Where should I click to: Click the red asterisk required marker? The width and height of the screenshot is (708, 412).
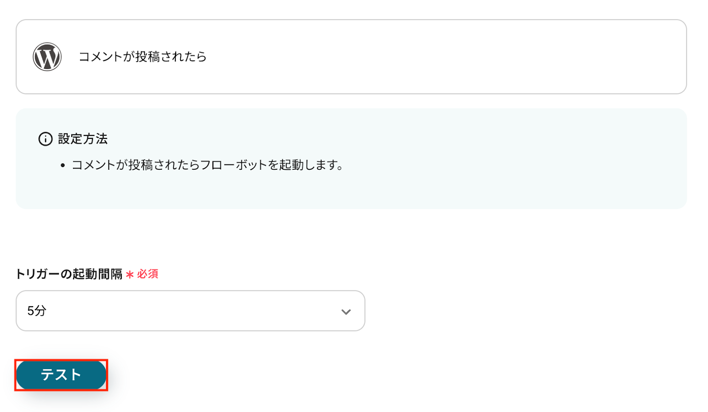pos(130,275)
